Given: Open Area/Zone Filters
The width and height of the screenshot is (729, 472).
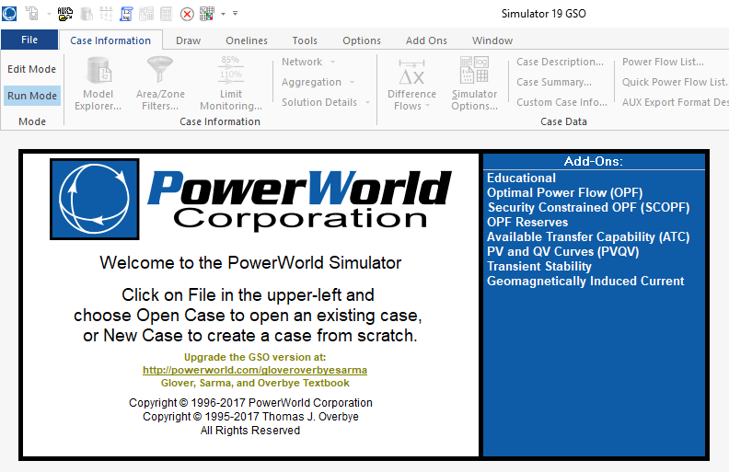Looking at the screenshot, I should (x=160, y=83).
